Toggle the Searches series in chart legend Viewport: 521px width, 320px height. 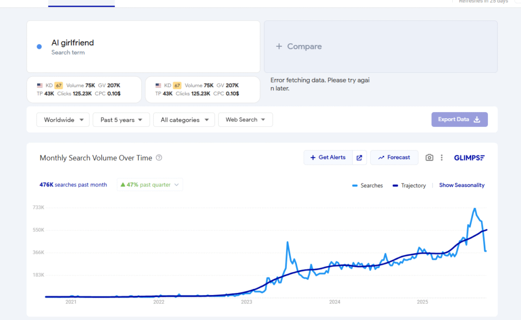[x=367, y=185]
